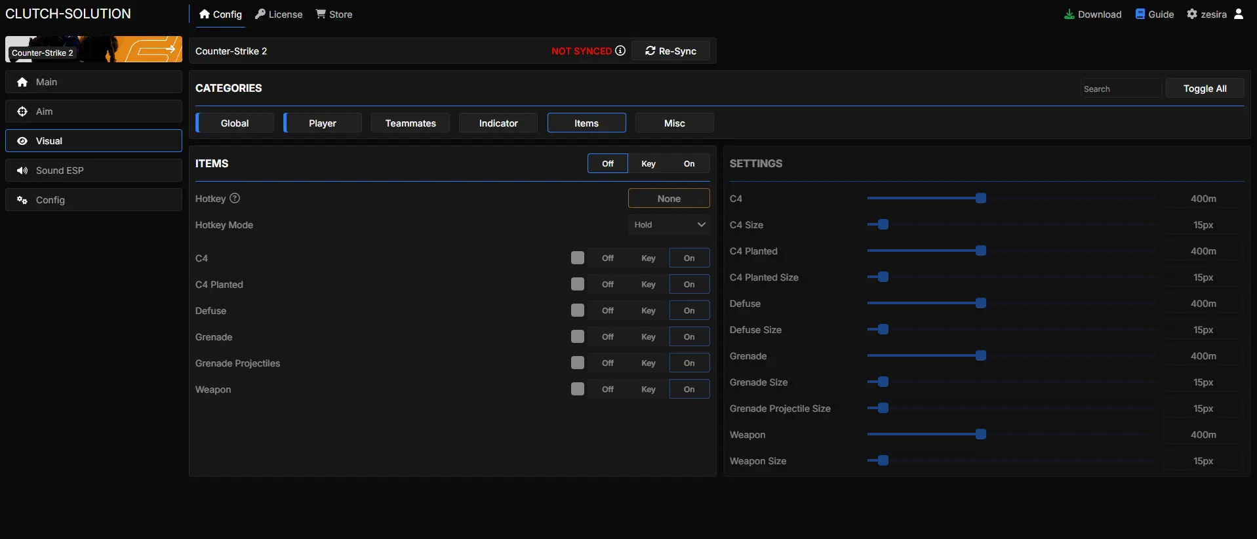Image resolution: width=1257 pixels, height=539 pixels.
Task: Open settings via the gear icon
Action: [x=1192, y=14]
